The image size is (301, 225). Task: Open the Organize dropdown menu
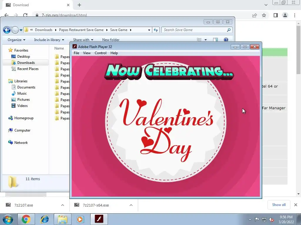click(x=16, y=40)
